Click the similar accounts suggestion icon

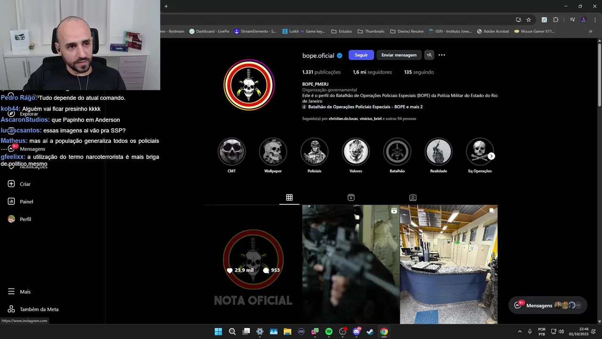[429, 55]
